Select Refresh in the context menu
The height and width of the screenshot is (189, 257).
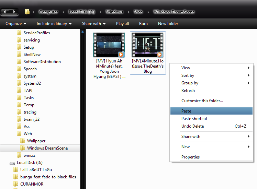coord(188,91)
